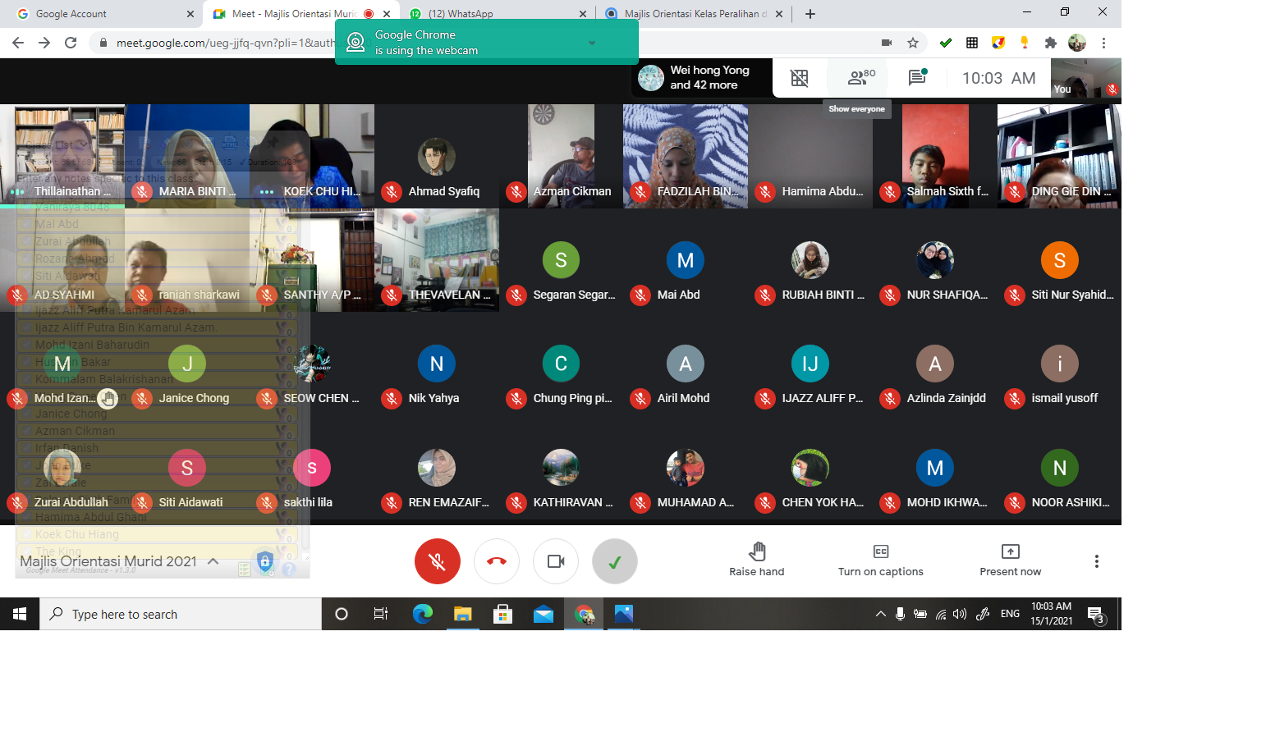Screen dimensions: 1266x732
Task: Turn off camera with video button
Action: tap(556, 561)
